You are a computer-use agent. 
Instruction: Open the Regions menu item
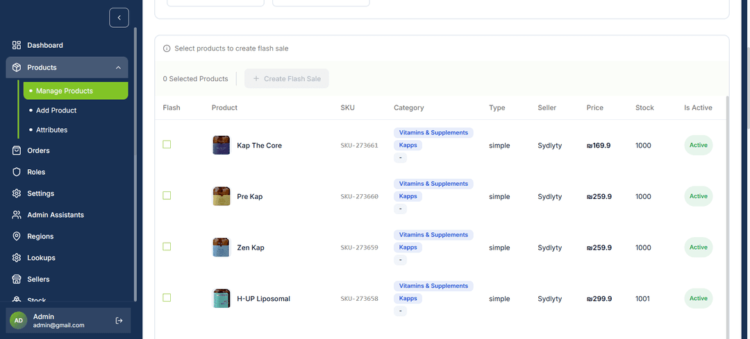click(x=67, y=236)
